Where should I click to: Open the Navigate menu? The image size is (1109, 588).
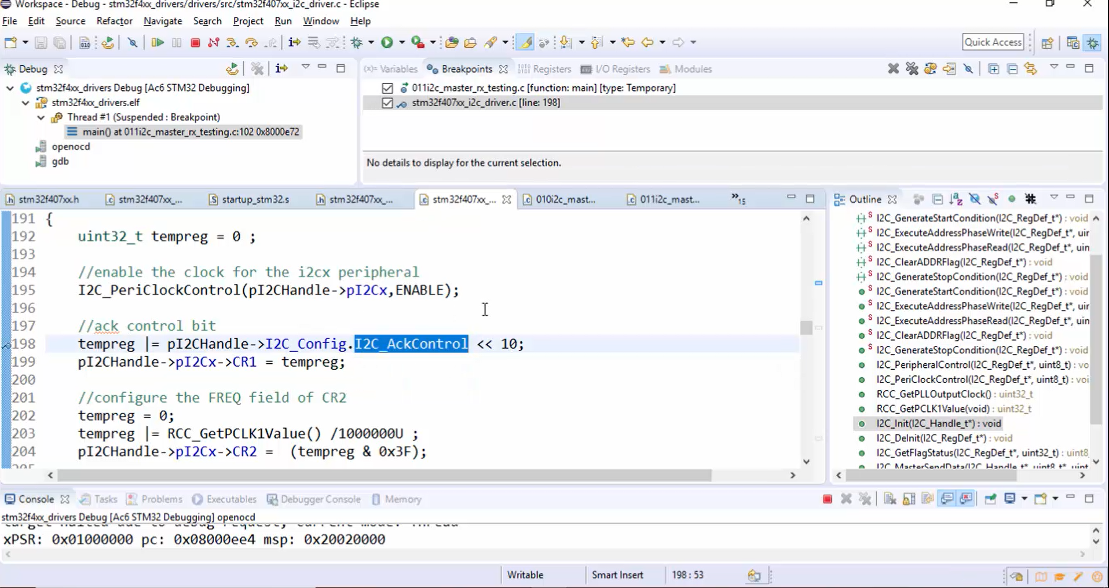[x=163, y=21]
